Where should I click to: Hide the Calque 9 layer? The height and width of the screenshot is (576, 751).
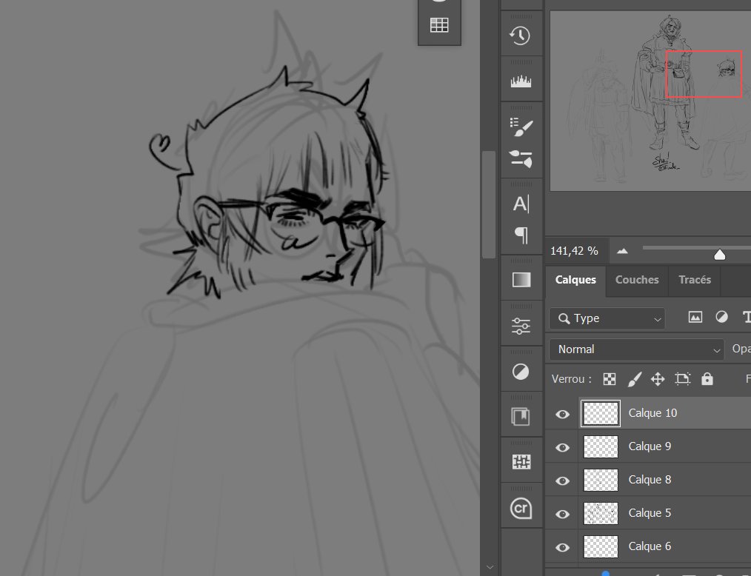coord(562,447)
